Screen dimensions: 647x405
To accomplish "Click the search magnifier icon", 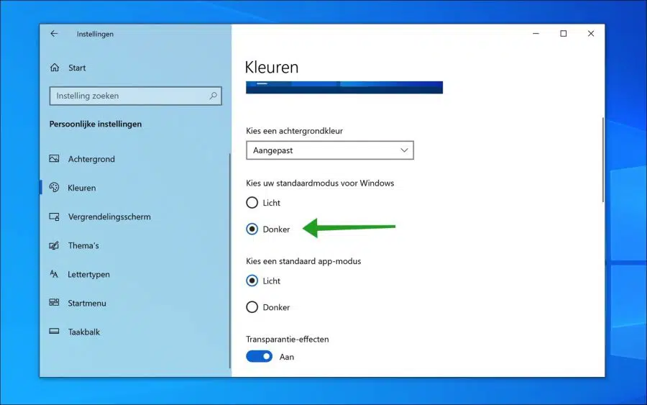I will pos(213,96).
